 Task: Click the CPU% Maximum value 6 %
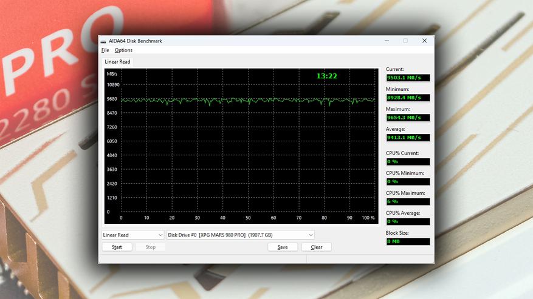pyautogui.click(x=408, y=201)
